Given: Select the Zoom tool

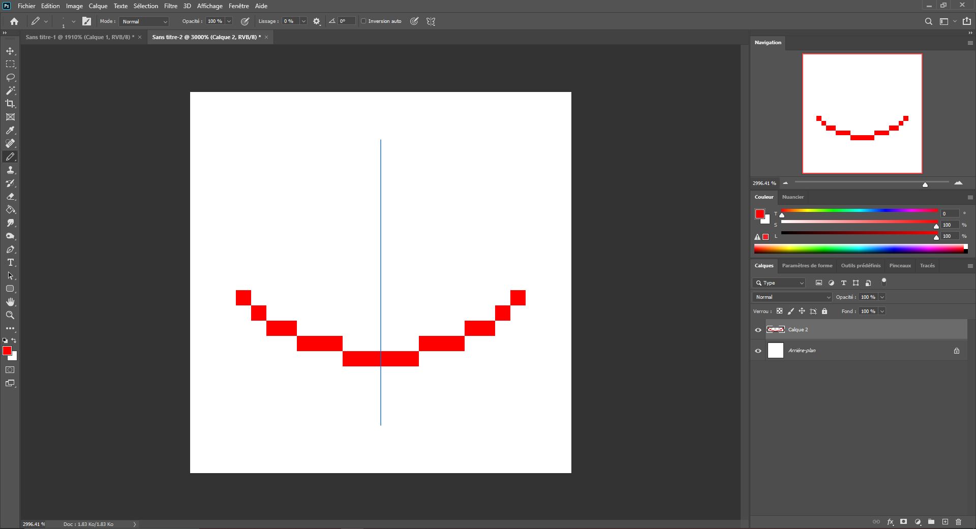Looking at the screenshot, I should (x=10, y=315).
